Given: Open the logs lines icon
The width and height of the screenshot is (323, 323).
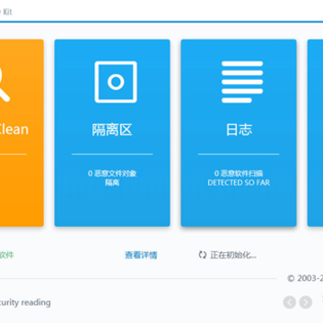Looking at the screenshot, I should [x=242, y=82].
